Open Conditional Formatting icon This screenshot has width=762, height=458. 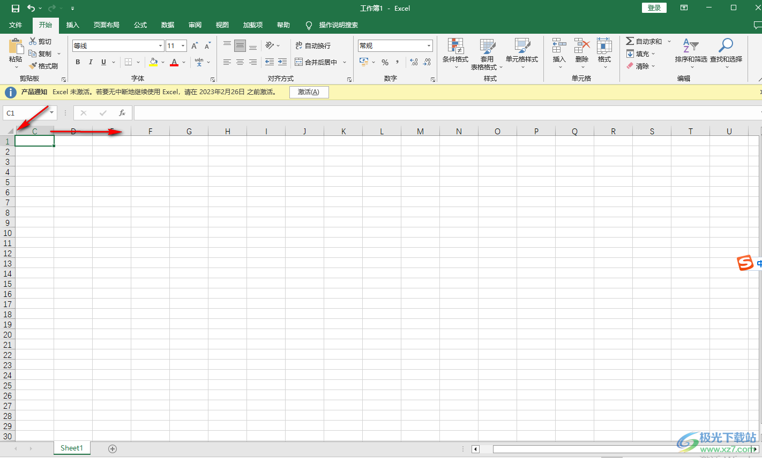(x=455, y=46)
